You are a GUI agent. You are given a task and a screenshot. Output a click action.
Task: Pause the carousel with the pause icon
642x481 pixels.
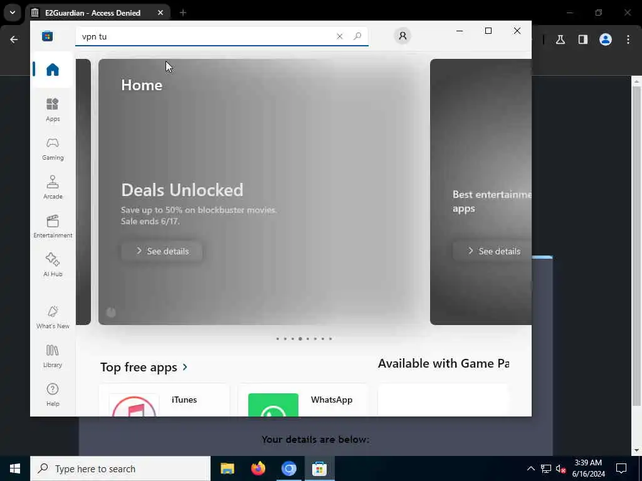coord(111,313)
